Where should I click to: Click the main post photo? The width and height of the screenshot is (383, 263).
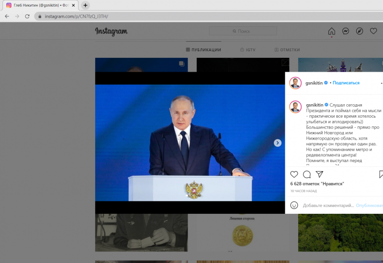[x=190, y=142]
